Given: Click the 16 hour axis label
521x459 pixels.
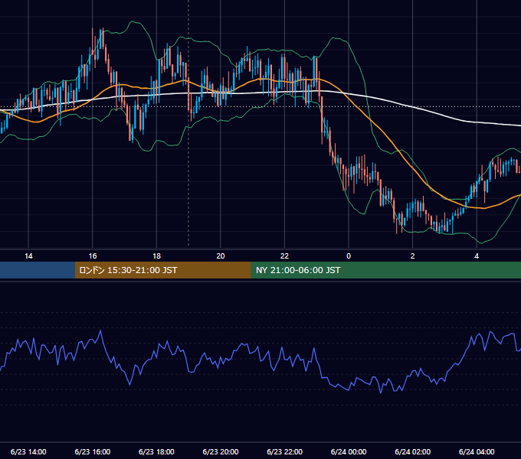Looking at the screenshot, I should pyautogui.click(x=93, y=256).
